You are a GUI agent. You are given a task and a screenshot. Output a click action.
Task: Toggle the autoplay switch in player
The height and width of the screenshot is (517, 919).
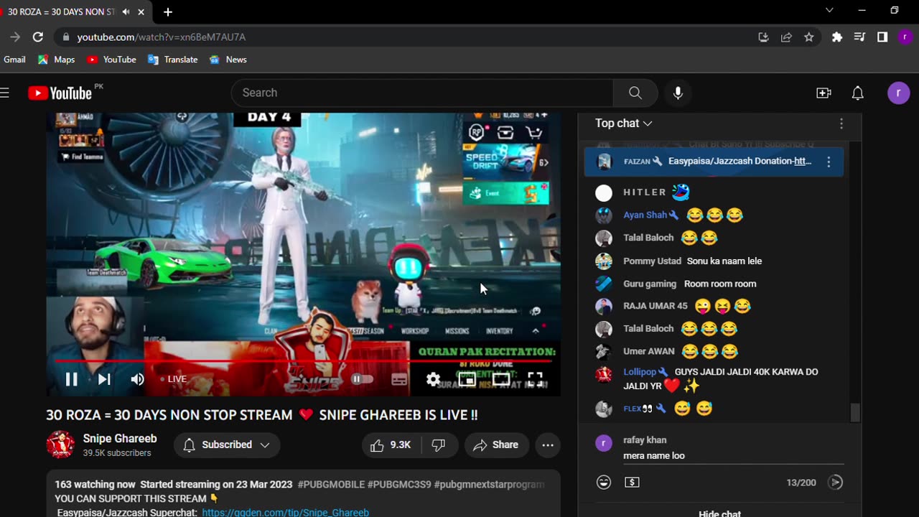[x=362, y=379]
